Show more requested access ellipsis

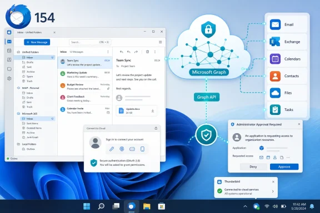coord(288,158)
